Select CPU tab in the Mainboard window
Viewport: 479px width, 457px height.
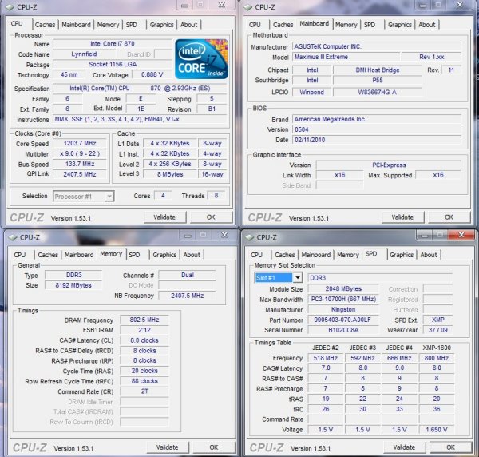tap(255, 25)
